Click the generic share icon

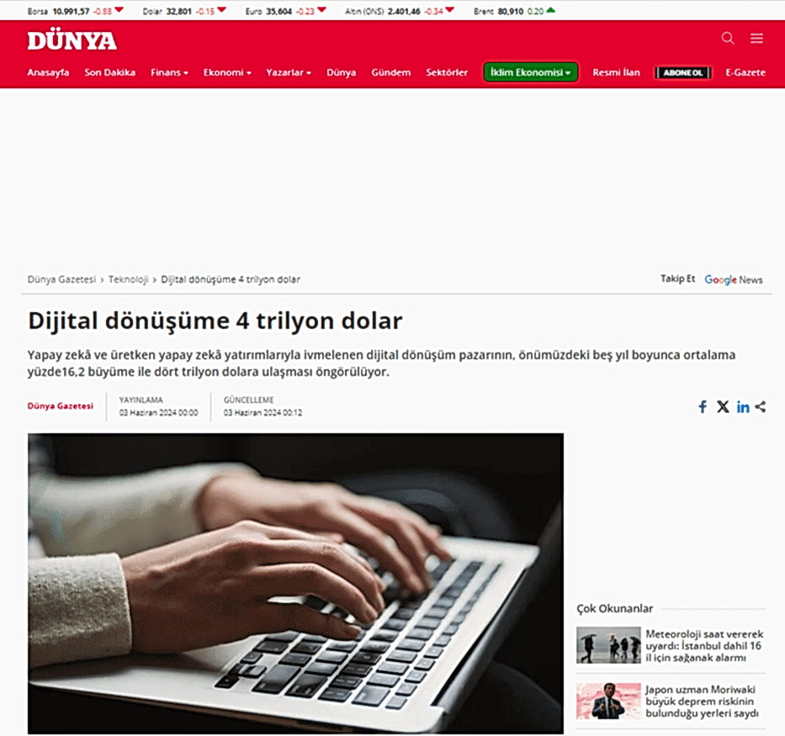tap(761, 407)
